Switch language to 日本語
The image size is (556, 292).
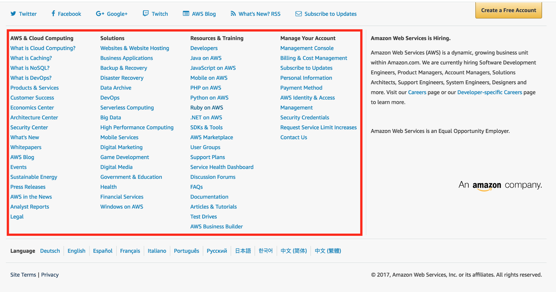[243, 251]
